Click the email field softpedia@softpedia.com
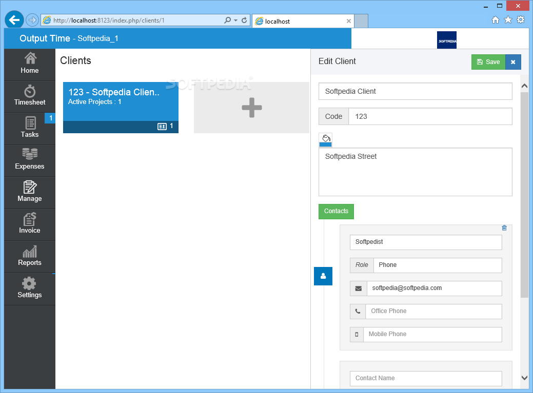 pyautogui.click(x=434, y=288)
